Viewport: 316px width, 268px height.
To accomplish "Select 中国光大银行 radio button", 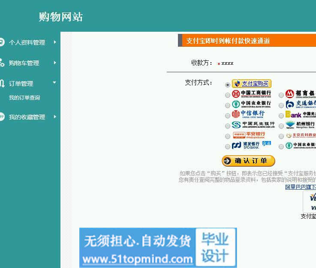I will (281, 115).
